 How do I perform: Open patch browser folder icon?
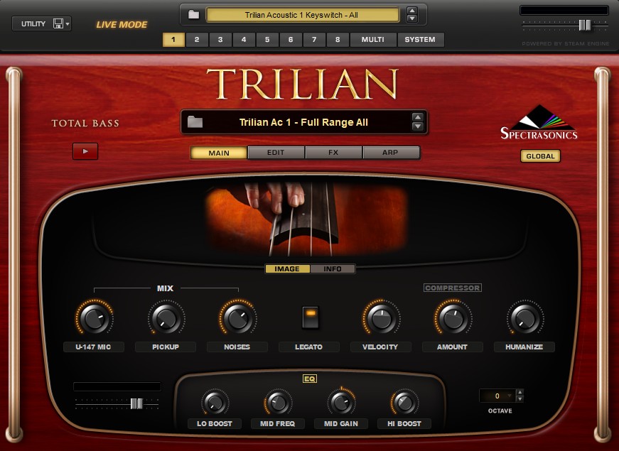[195, 122]
